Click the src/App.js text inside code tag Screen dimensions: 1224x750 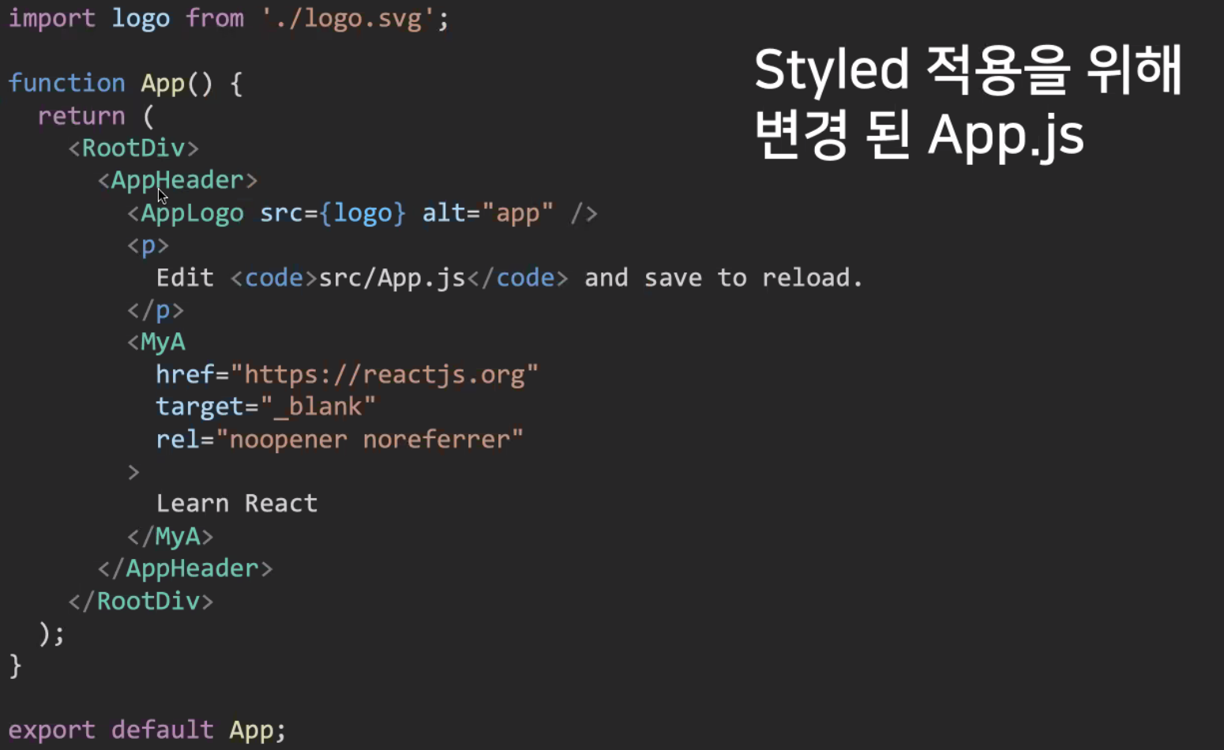[x=392, y=278]
